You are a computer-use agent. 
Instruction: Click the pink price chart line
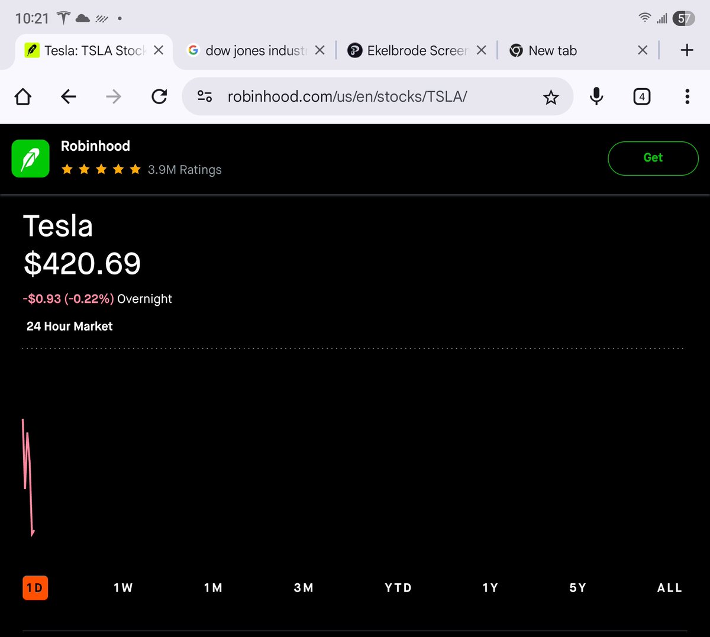pyautogui.click(x=28, y=477)
